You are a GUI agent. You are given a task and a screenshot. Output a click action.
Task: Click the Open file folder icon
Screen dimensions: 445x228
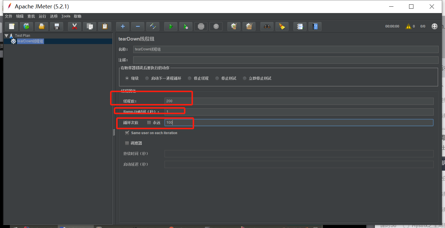pos(42,26)
